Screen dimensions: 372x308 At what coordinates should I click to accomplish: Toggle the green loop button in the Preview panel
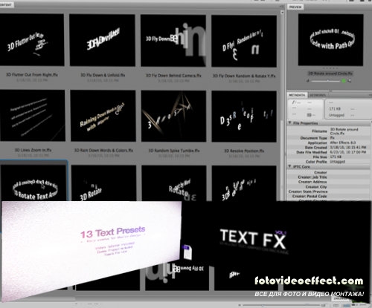[x=344, y=81]
